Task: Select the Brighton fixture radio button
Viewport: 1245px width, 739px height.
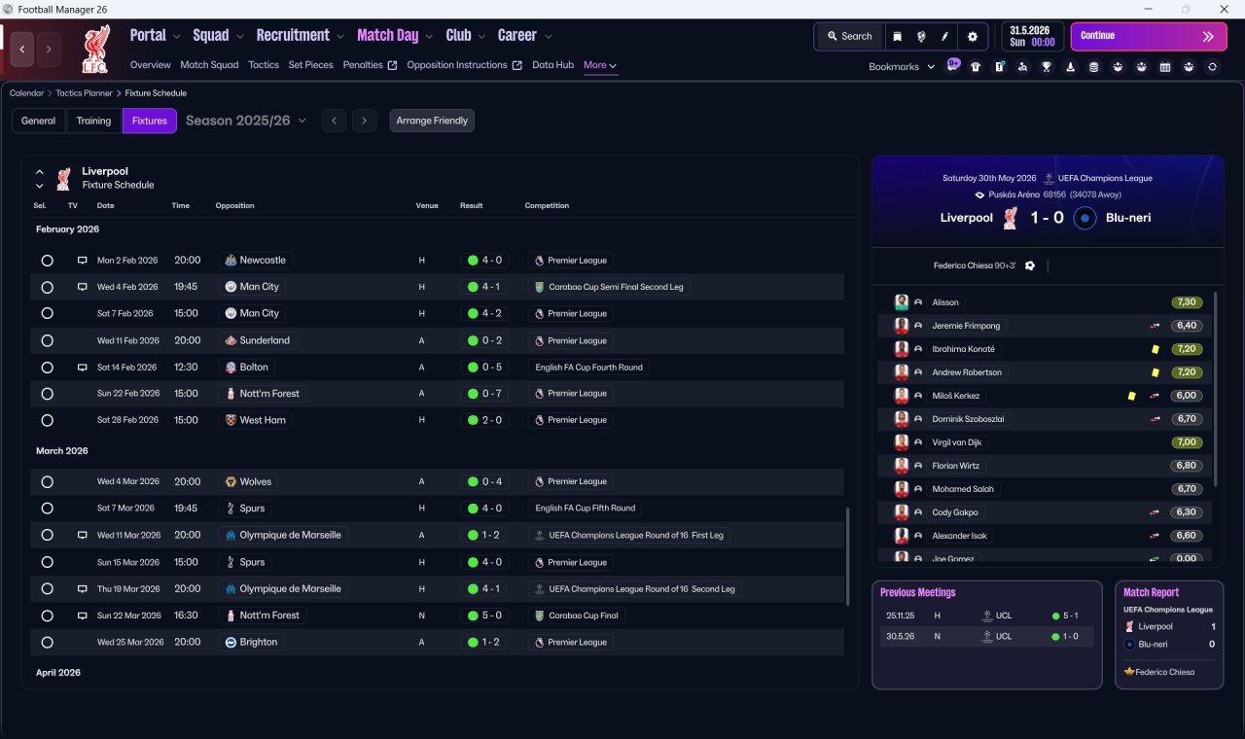Action: point(47,643)
